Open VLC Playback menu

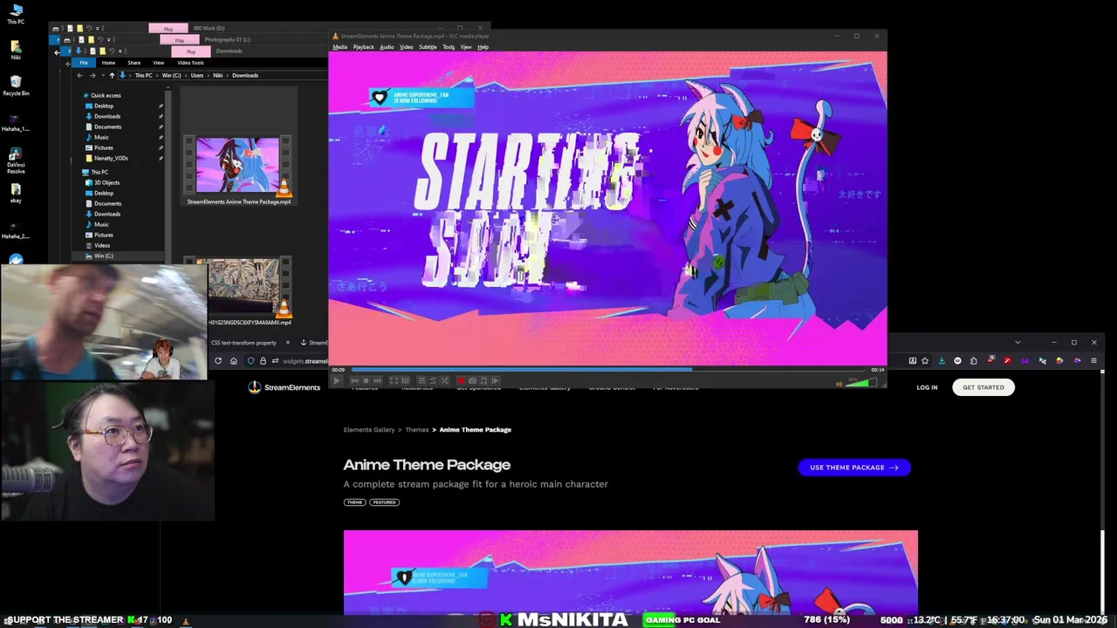(363, 47)
